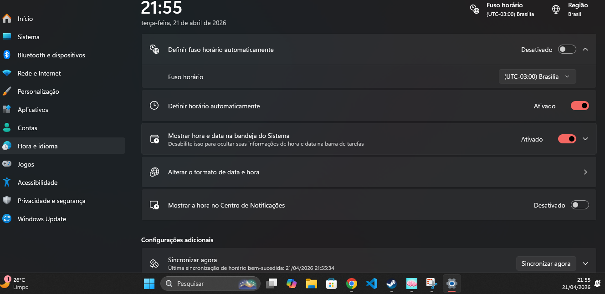Open the Microsoft Store taskbar icon
This screenshot has height=294, width=605.
331,284
